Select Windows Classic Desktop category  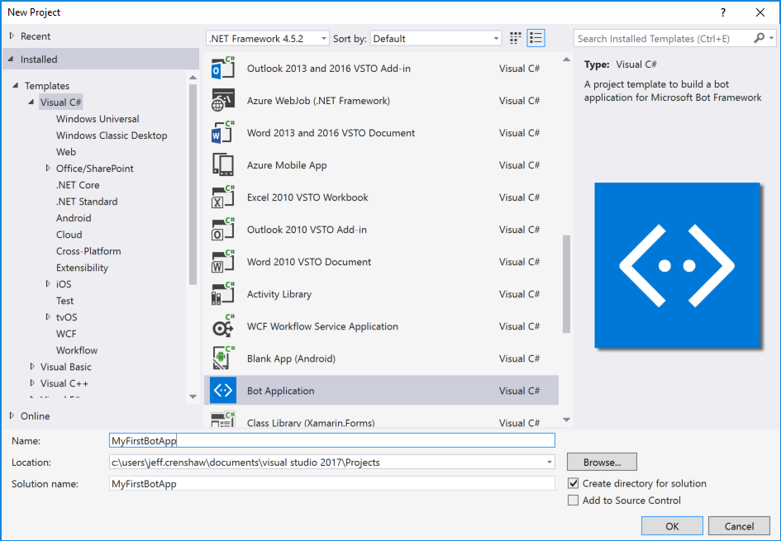(x=112, y=135)
